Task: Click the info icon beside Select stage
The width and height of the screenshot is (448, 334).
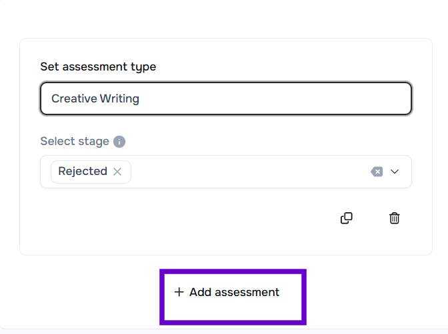Action: pos(119,142)
